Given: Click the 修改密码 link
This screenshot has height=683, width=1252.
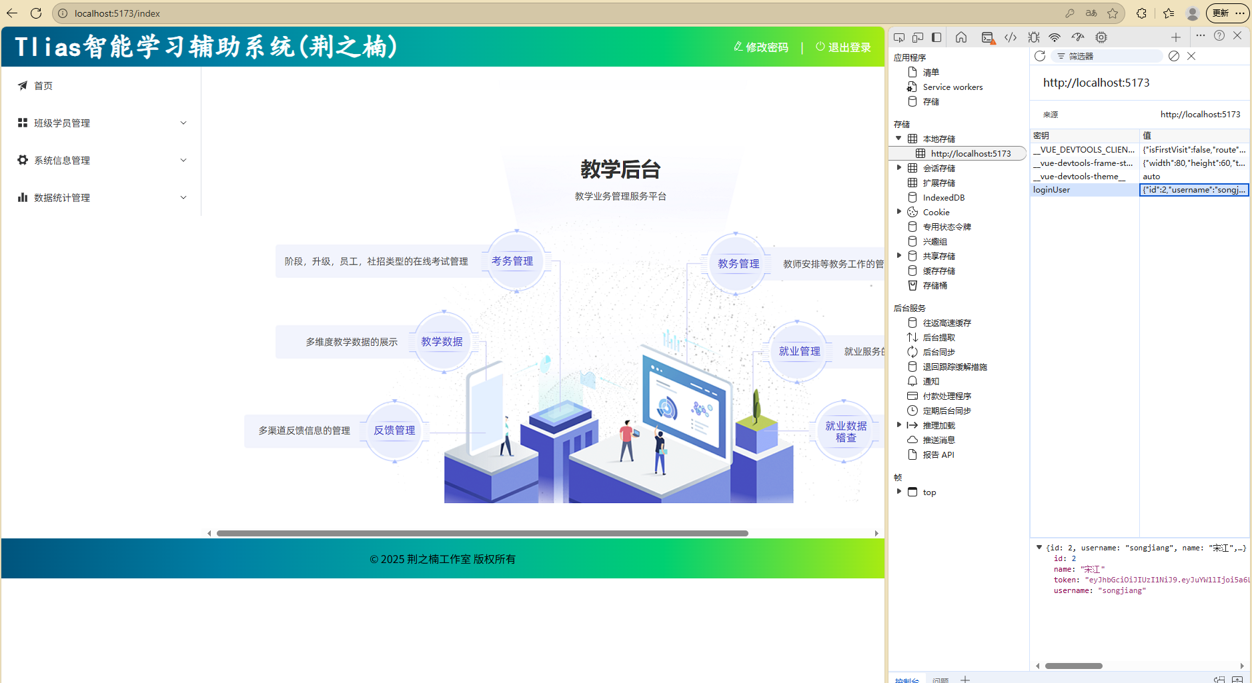Looking at the screenshot, I should (x=761, y=47).
